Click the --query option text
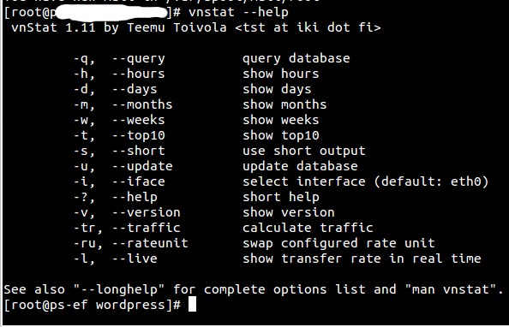Viewport: 509px width, 327px height. pyautogui.click(x=139, y=59)
